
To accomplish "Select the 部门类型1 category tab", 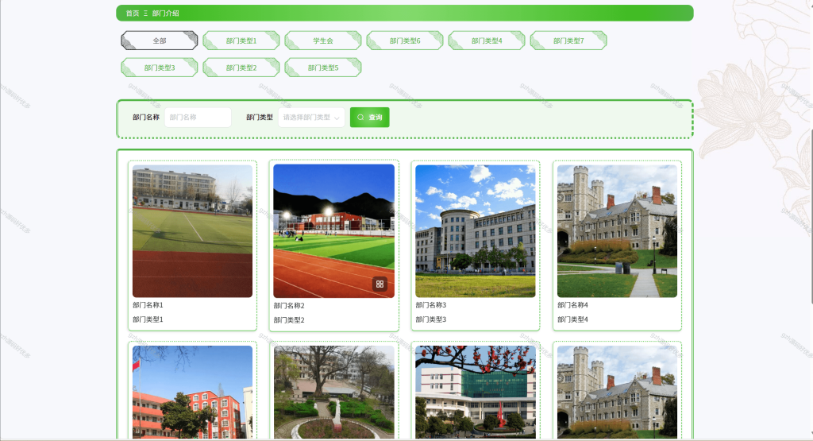I will point(241,41).
